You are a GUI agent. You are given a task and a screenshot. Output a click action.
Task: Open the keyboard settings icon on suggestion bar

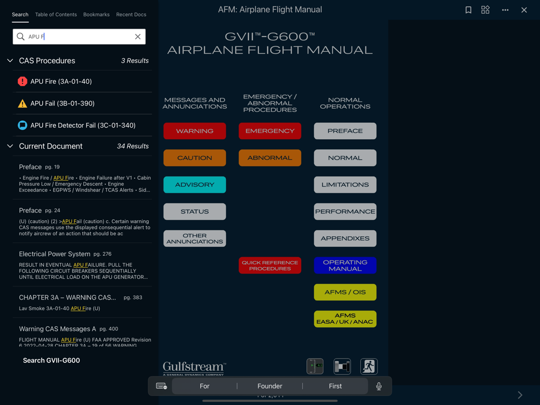tap(160, 386)
